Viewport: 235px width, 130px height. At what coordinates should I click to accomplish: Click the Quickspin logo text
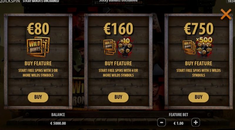tap(10, 1)
